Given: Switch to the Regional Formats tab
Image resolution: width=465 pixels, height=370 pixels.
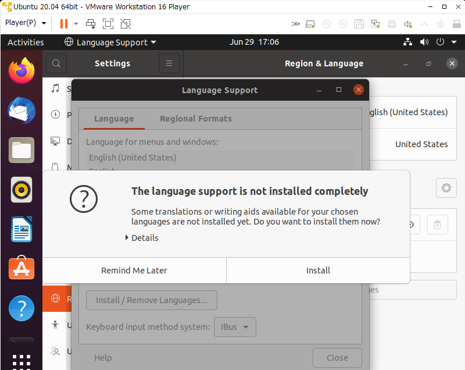Looking at the screenshot, I should click(196, 119).
